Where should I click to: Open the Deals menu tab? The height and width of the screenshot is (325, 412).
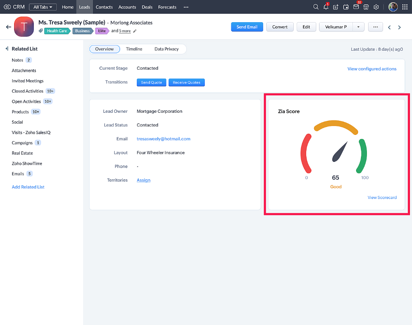tap(147, 7)
